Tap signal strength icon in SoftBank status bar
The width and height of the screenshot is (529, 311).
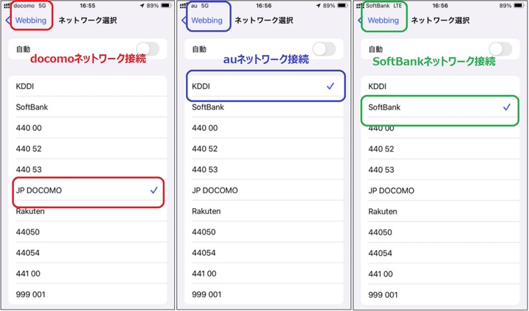coord(360,6)
